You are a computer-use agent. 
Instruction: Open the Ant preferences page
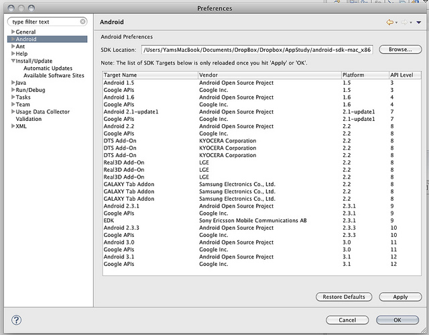pos(20,46)
